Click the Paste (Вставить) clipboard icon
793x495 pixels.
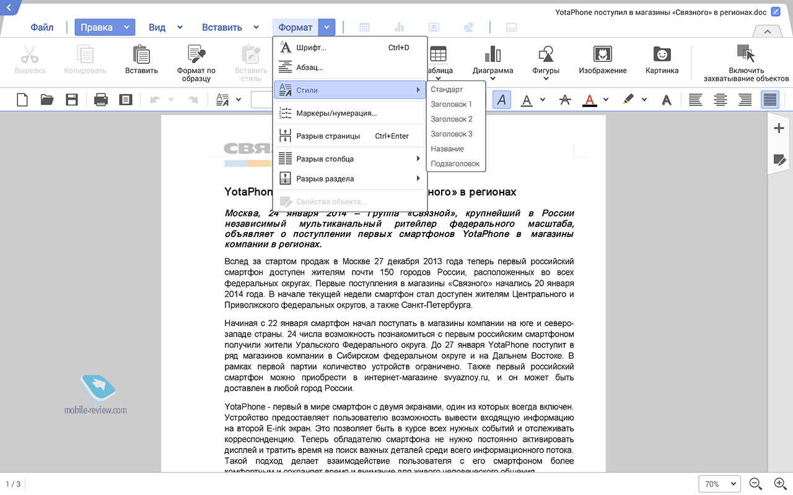[x=141, y=61]
